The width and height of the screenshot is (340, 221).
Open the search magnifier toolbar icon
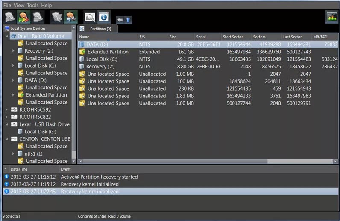(x=90, y=17)
